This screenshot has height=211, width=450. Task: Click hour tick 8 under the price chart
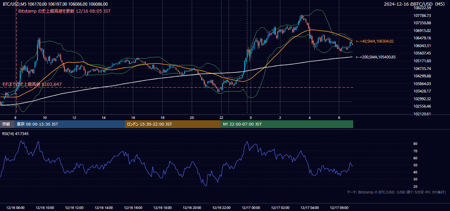click(x=15, y=117)
